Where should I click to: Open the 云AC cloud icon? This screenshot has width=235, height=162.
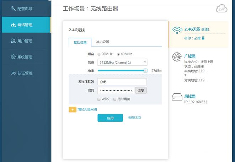221,9
